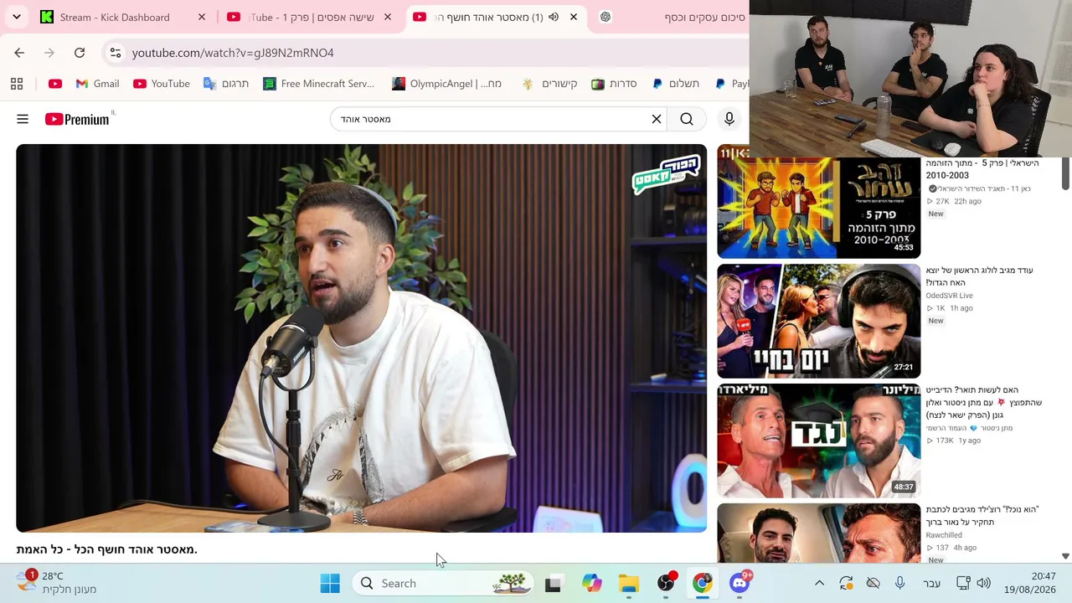
Task: Open the weather widget in taskbar
Action: tap(57, 583)
